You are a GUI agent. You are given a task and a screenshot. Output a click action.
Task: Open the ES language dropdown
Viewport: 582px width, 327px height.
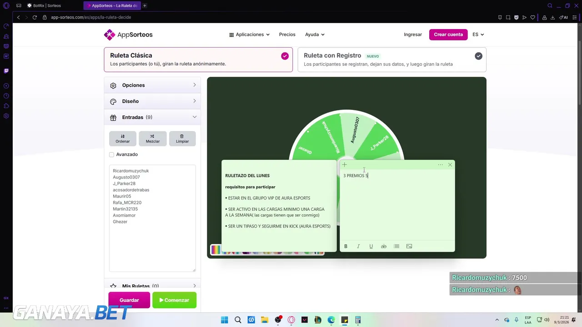pyautogui.click(x=478, y=35)
